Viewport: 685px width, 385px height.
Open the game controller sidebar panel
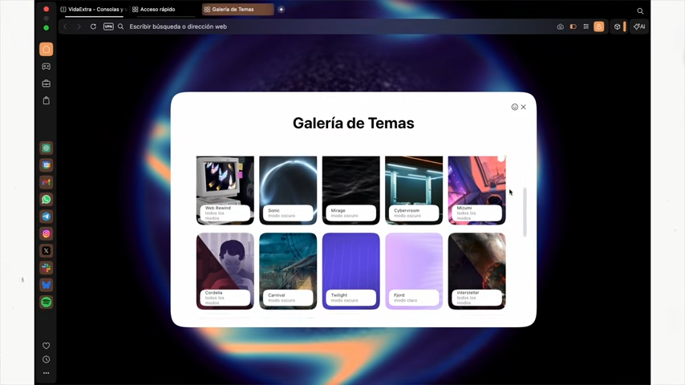[x=47, y=67]
